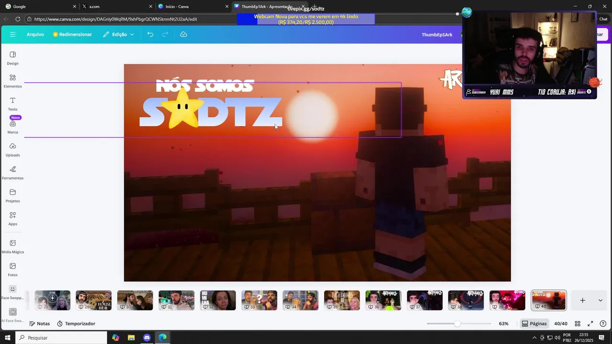Open the Uploads side panel

tap(13, 150)
